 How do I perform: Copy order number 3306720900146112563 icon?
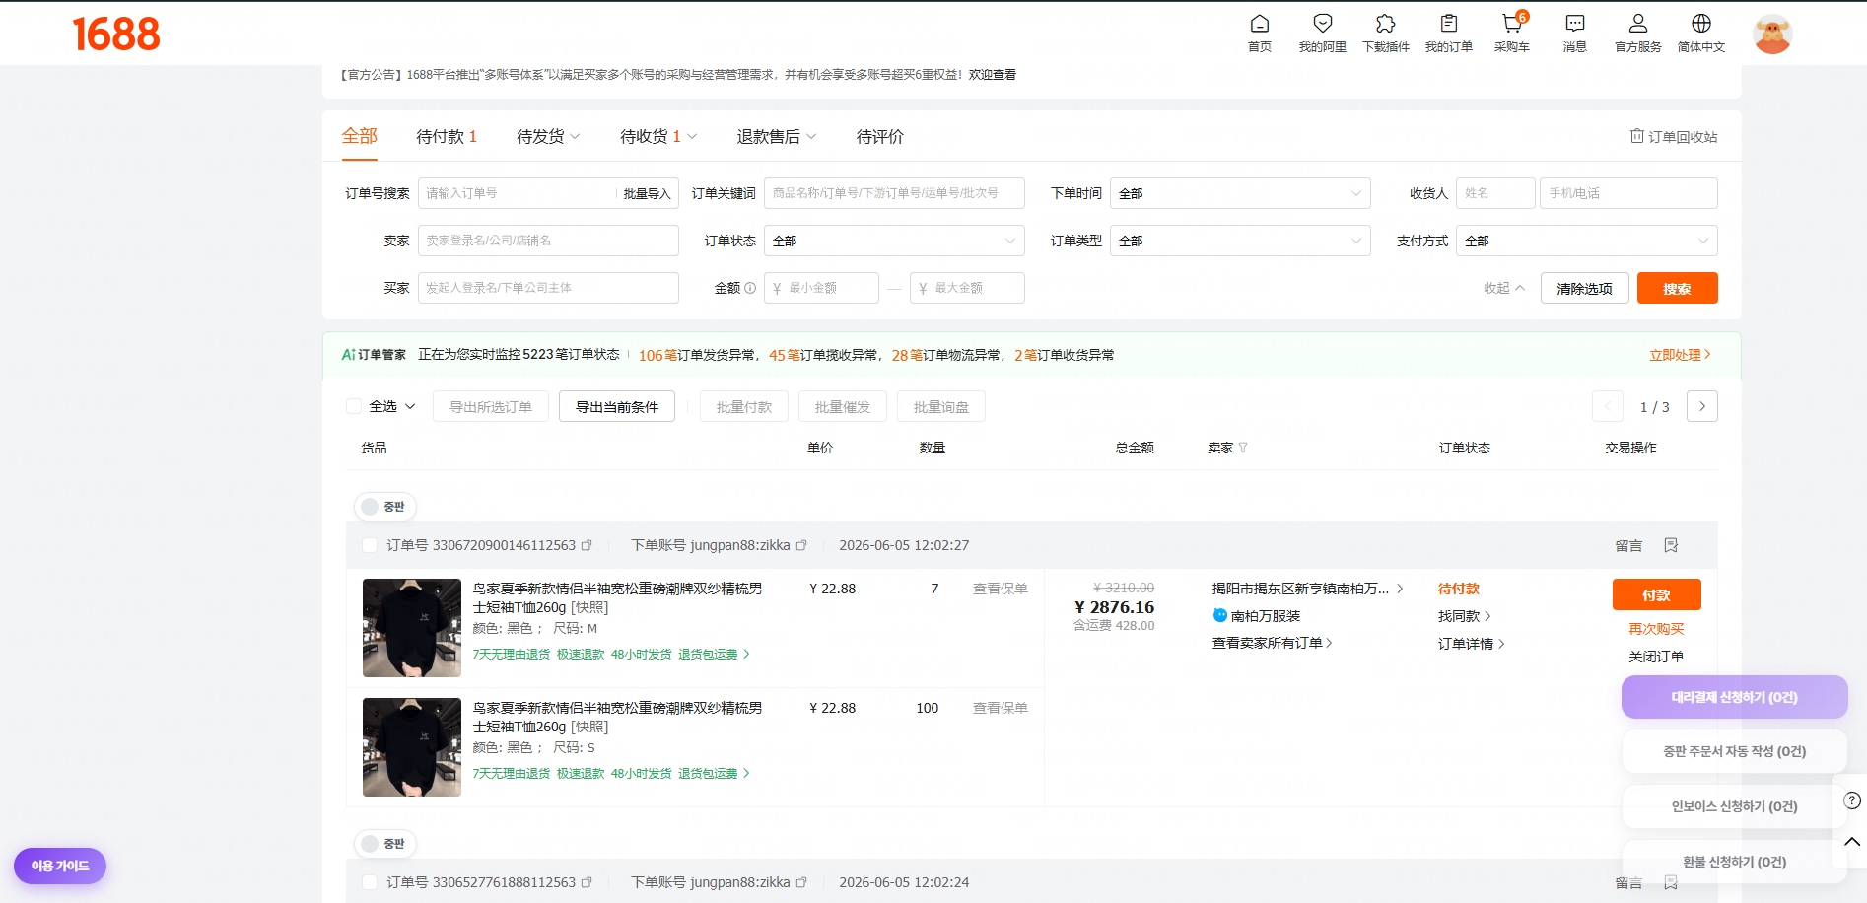[587, 545]
